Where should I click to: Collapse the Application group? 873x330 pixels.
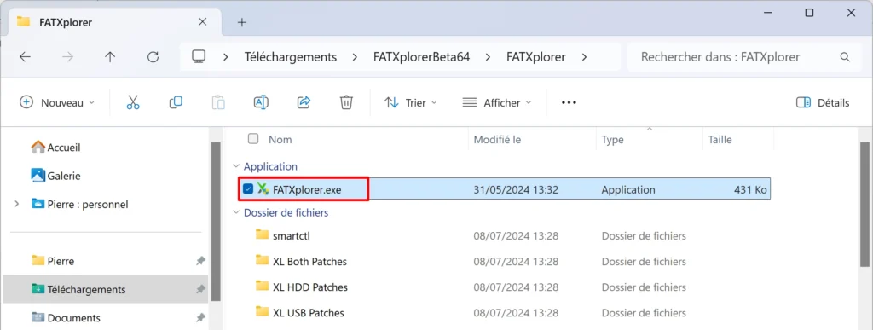click(x=237, y=166)
